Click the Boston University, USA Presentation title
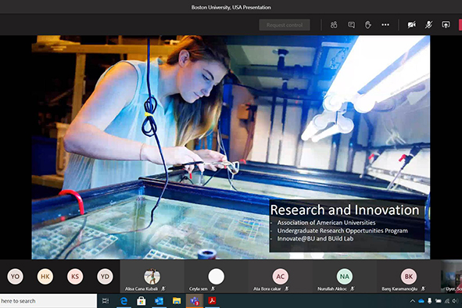 (231, 7)
